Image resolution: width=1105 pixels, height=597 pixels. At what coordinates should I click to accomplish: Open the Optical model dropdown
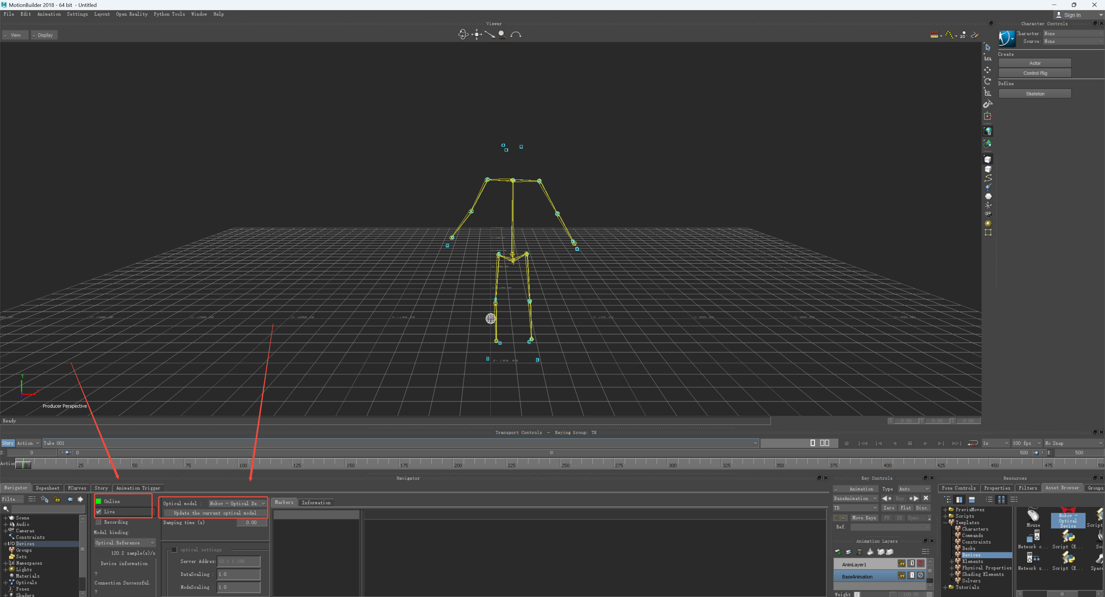tap(237, 503)
